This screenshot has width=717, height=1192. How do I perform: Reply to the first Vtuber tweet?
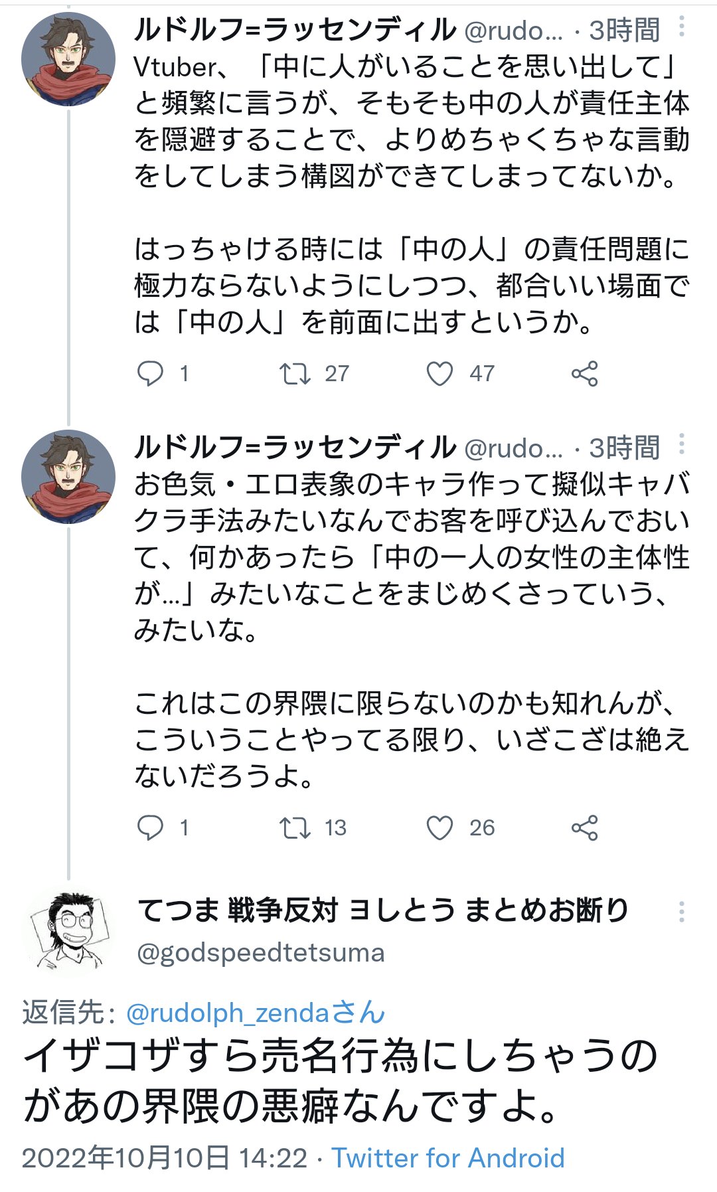(x=150, y=373)
